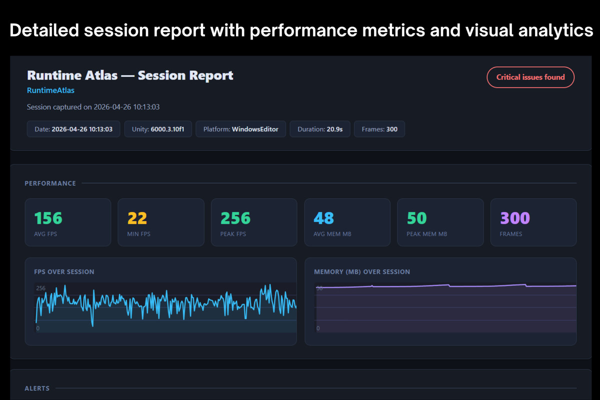The width and height of the screenshot is (600, 400).
Task: Click the MEMORY (MB) OVER SESSION chart
Action: click(x=445, y=307)
